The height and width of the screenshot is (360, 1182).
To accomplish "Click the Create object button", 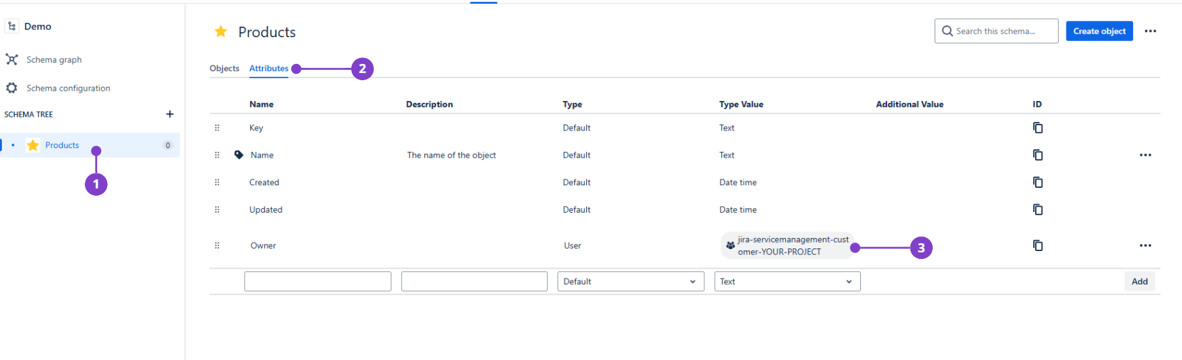I will [1099, 31].
